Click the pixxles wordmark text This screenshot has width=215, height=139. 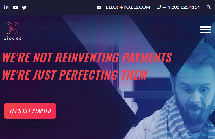pos(12,39)
